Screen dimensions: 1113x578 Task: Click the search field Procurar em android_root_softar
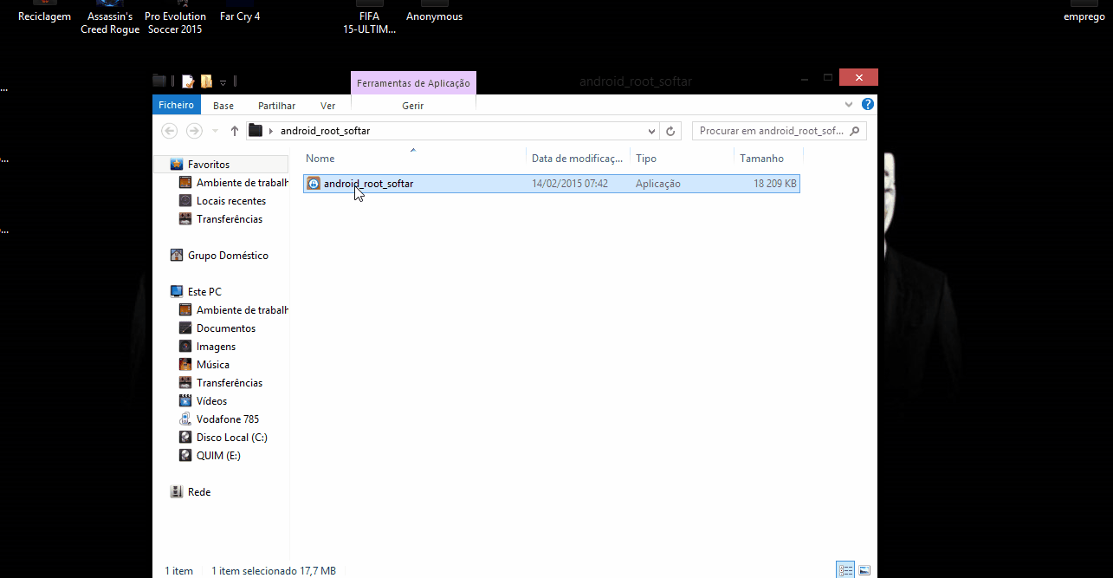770,131
